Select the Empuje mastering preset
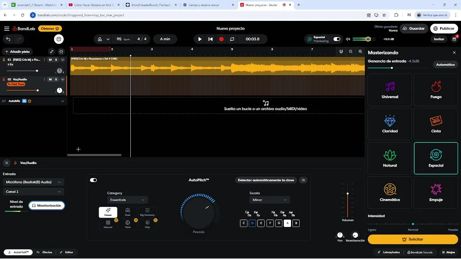 pos(436,192)
